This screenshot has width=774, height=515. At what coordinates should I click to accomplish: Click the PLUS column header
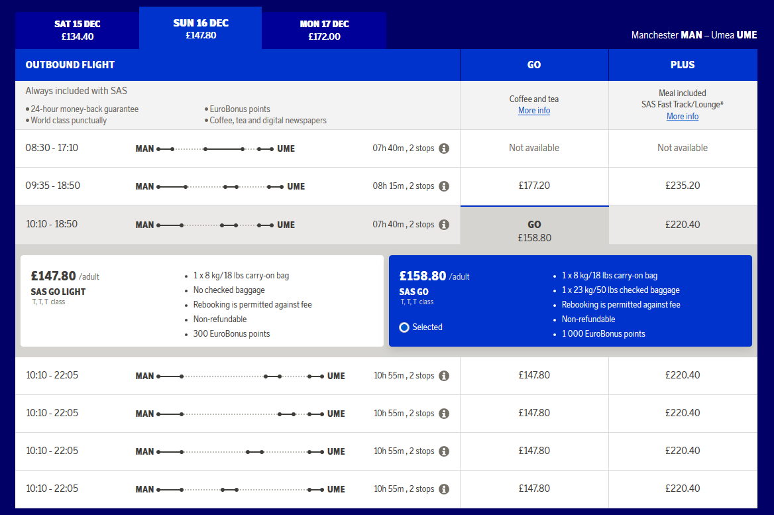click(x=683, y=65)
